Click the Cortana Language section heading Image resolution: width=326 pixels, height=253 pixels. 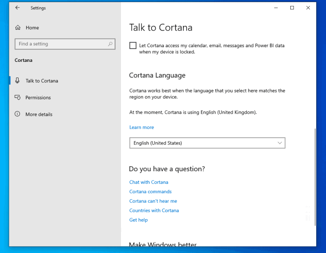tap(157, 75)
